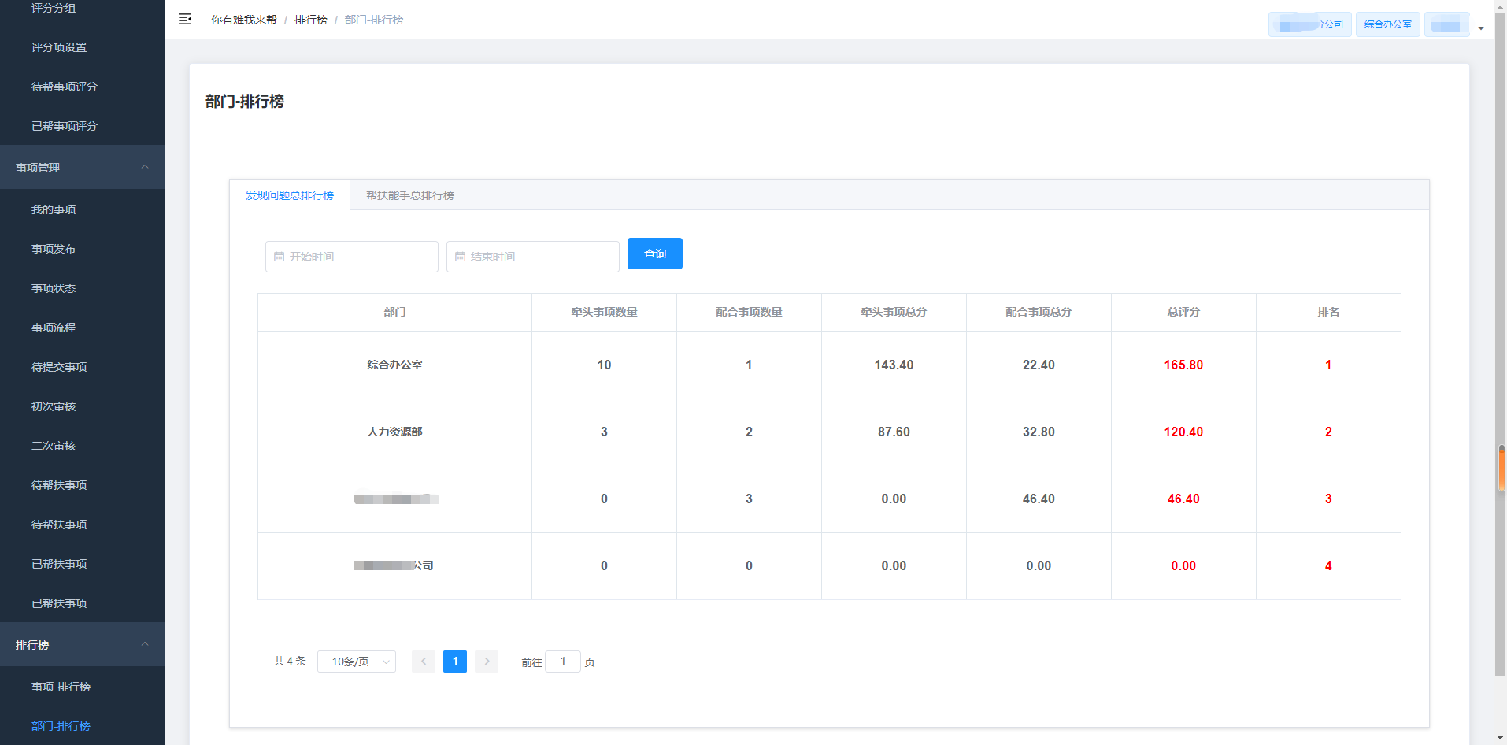Open 事项状态 in sidebar
Viewport: 1507px width, 745px height.
coord(83,288)
